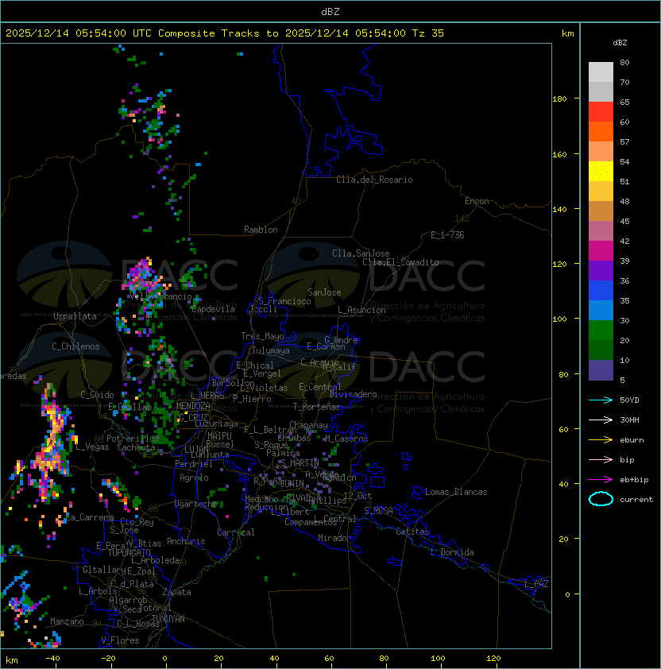
Task: Click the cyan 50YD arrow icon
Action: pyautogui.click(x=601, y=400)
